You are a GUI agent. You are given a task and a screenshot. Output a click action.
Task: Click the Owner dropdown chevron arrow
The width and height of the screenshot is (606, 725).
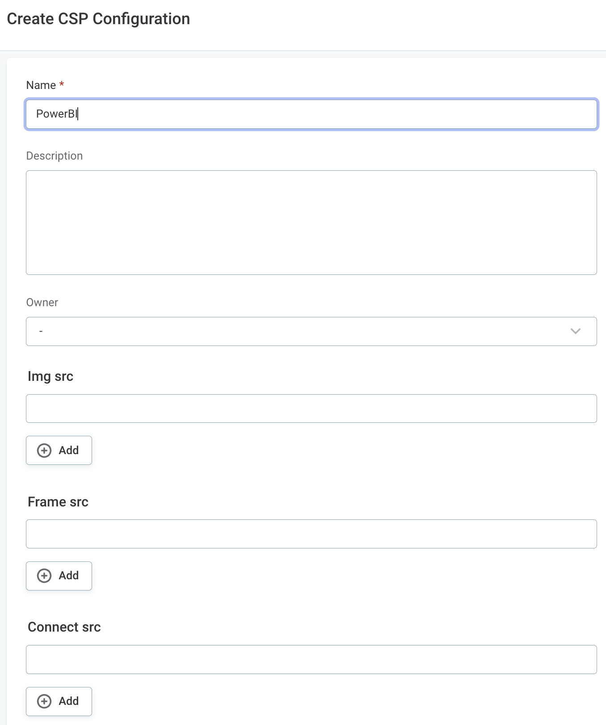pyautogui.click(x=576, y=331)
